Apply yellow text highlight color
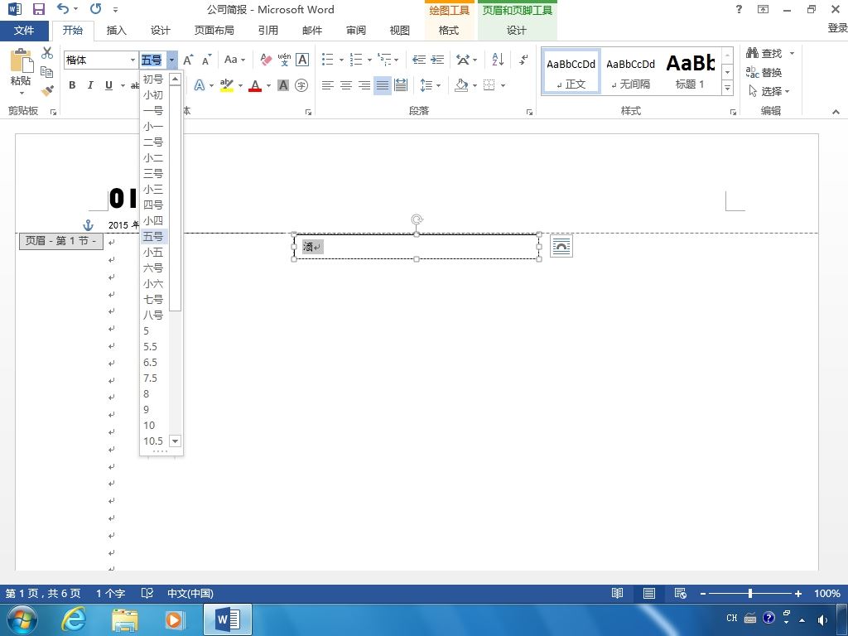Viewport: 848px width, 636px height. 227,85
